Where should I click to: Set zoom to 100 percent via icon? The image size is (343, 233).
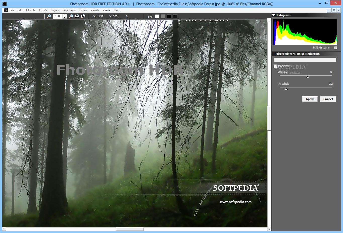(77, 16)
